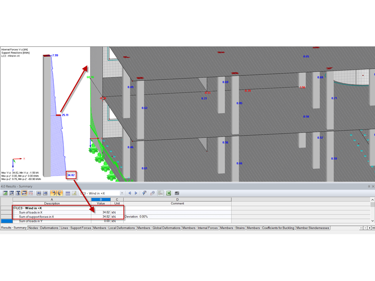375x281 pixels.
Task: Open Members - Internal Forces tab
Action: (x=200, y=228)
